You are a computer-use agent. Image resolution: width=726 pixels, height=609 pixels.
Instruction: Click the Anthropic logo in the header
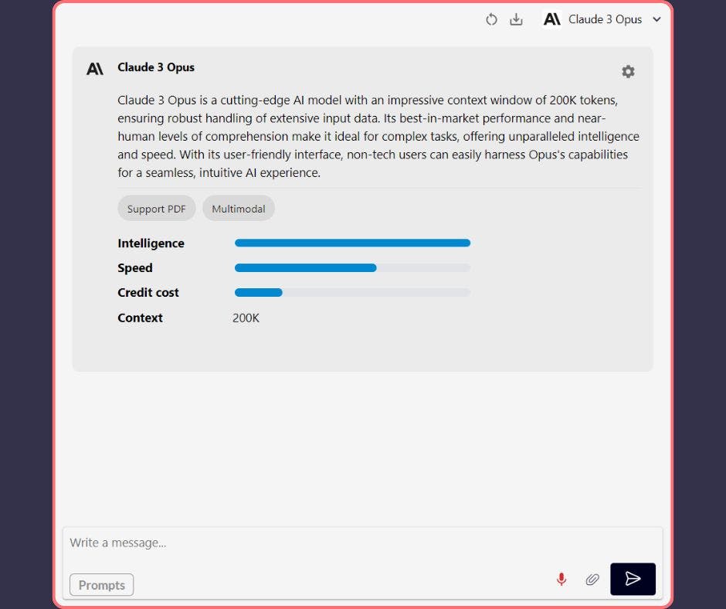tap(552, 19)
